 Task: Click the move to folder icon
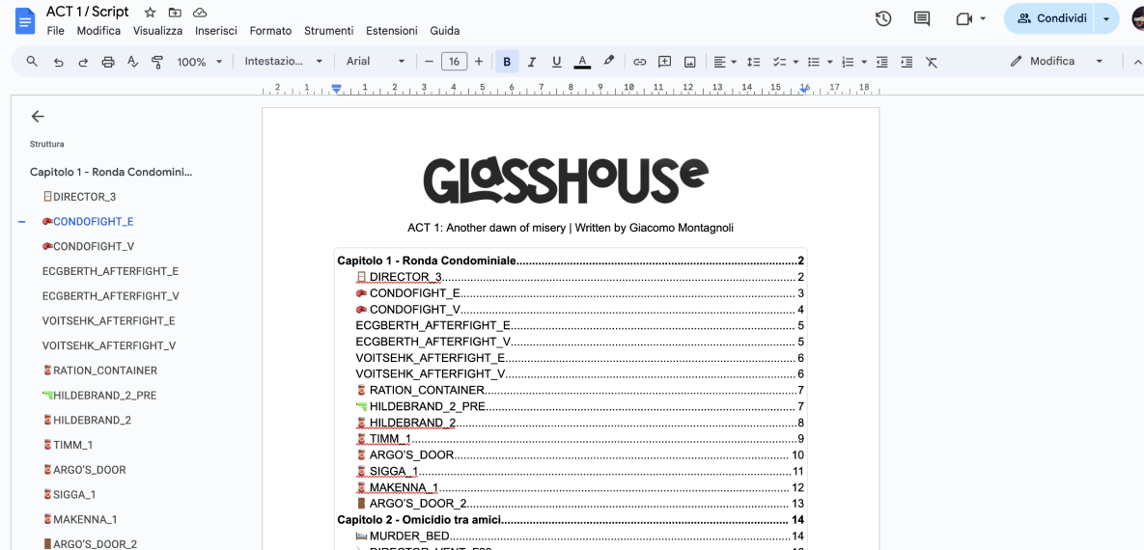[x=175, y=13]
